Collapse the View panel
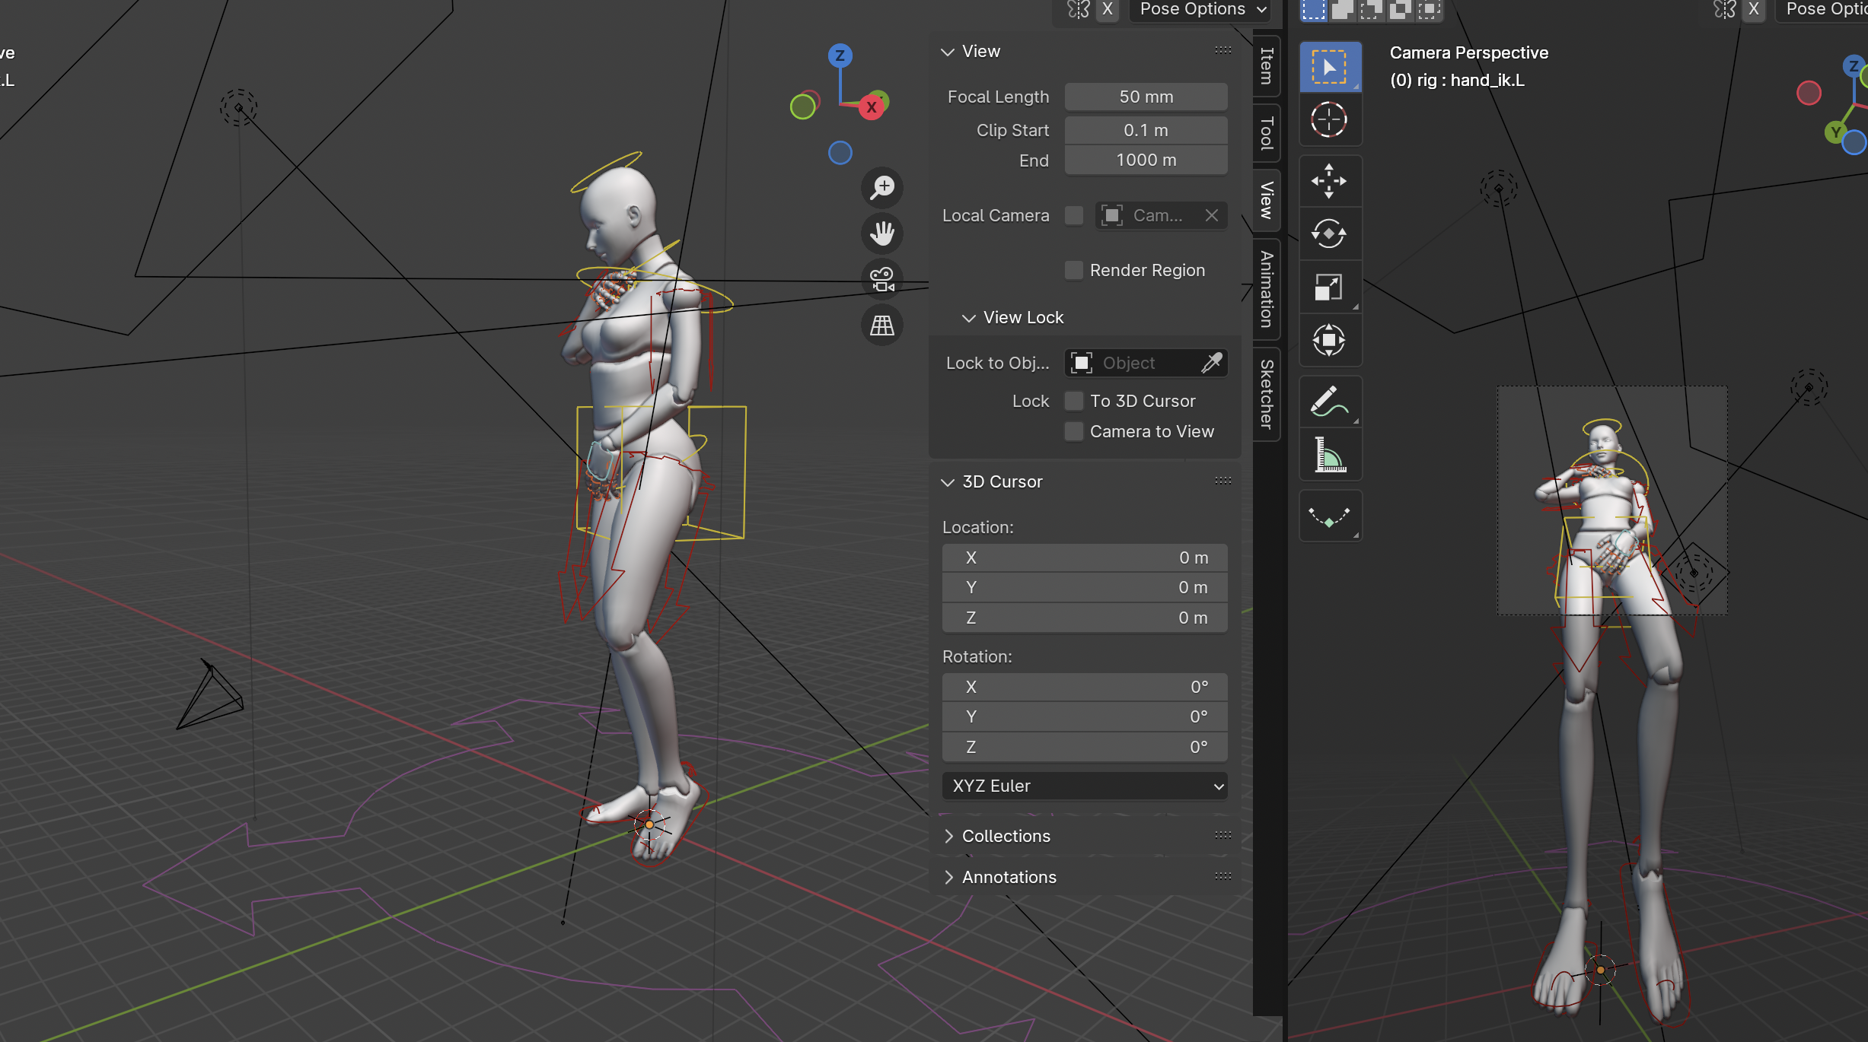This screenshot has width=1868, height=1042. 948,52
